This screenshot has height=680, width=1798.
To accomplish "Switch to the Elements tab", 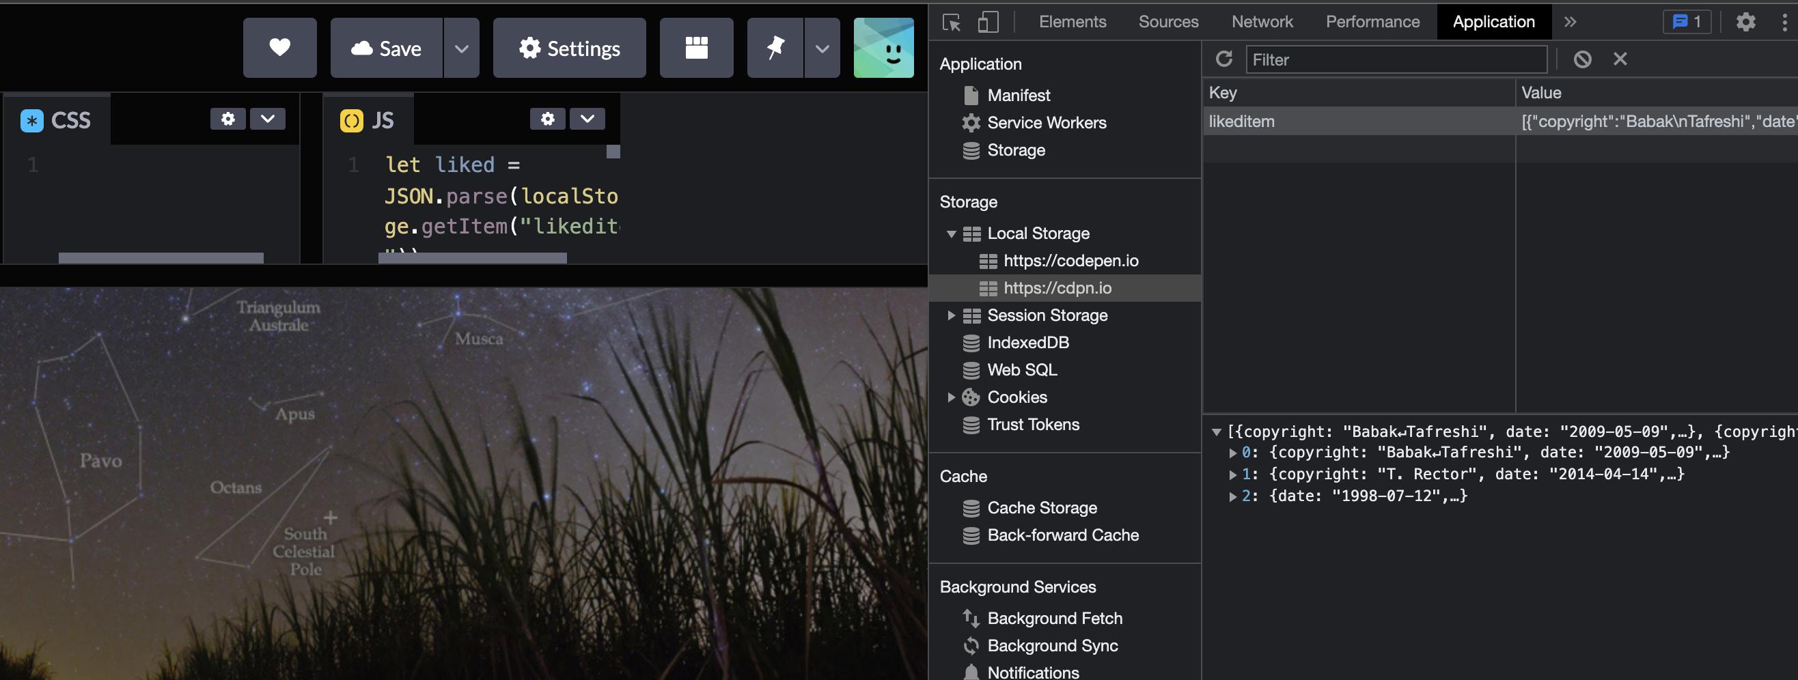I will point(1072,23).
